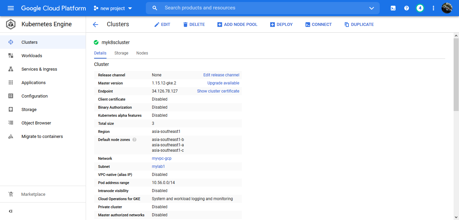Click the Configuration sidebar icon
The image size is (459, 220).
[x=11, y=96]
